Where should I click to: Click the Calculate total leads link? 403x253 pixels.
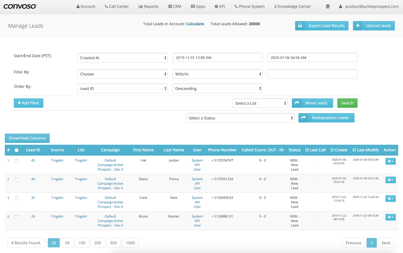(195, 24)
